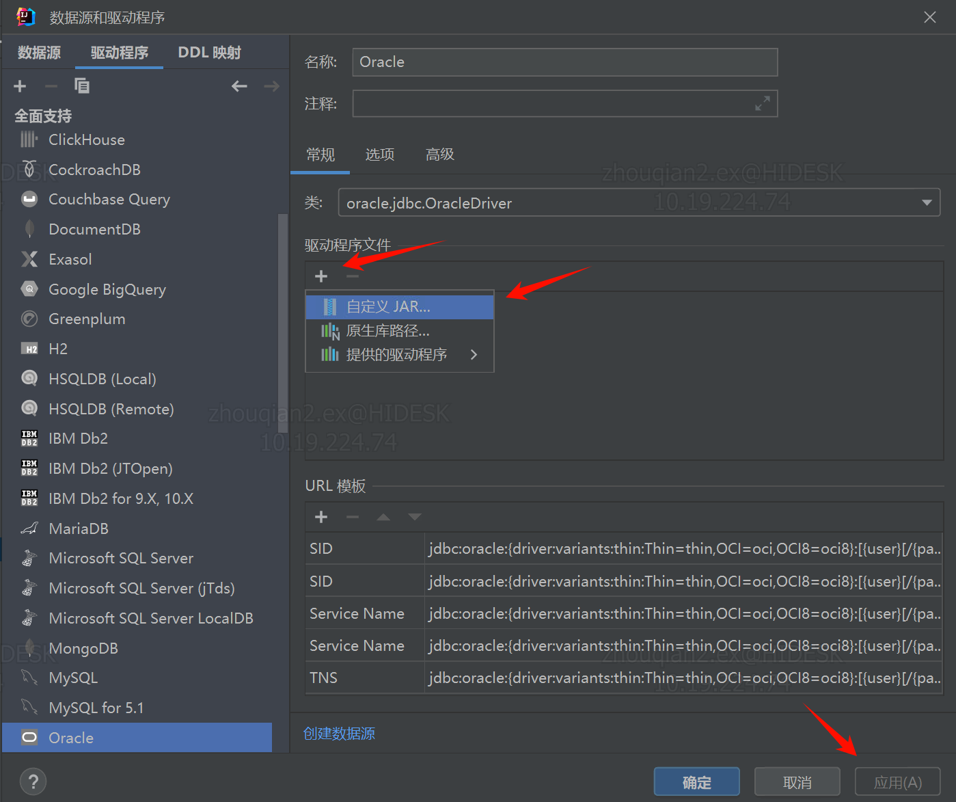Click the IBM Db2 (JTOpen) icon
956x802 pixels.
(x=29, y=468)
